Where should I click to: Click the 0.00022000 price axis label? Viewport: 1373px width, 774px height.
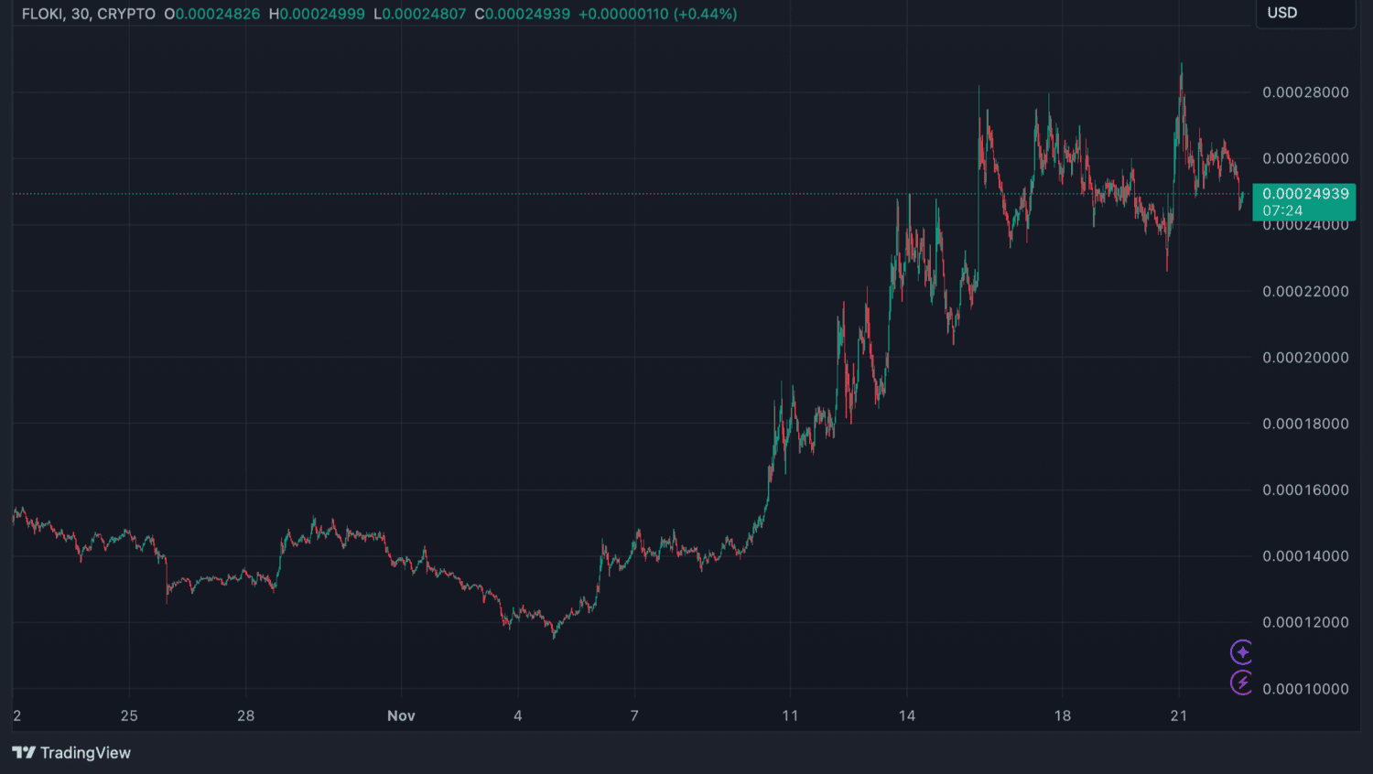click(x=1305, y=291)
